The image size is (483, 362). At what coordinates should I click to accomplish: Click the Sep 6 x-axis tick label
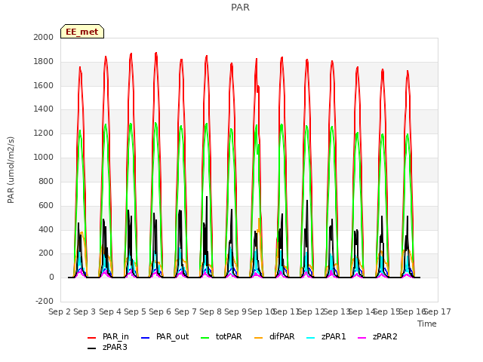tap(160, 311)
